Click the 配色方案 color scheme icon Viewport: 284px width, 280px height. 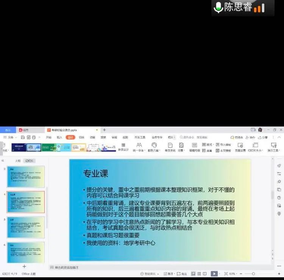(154, 145)
